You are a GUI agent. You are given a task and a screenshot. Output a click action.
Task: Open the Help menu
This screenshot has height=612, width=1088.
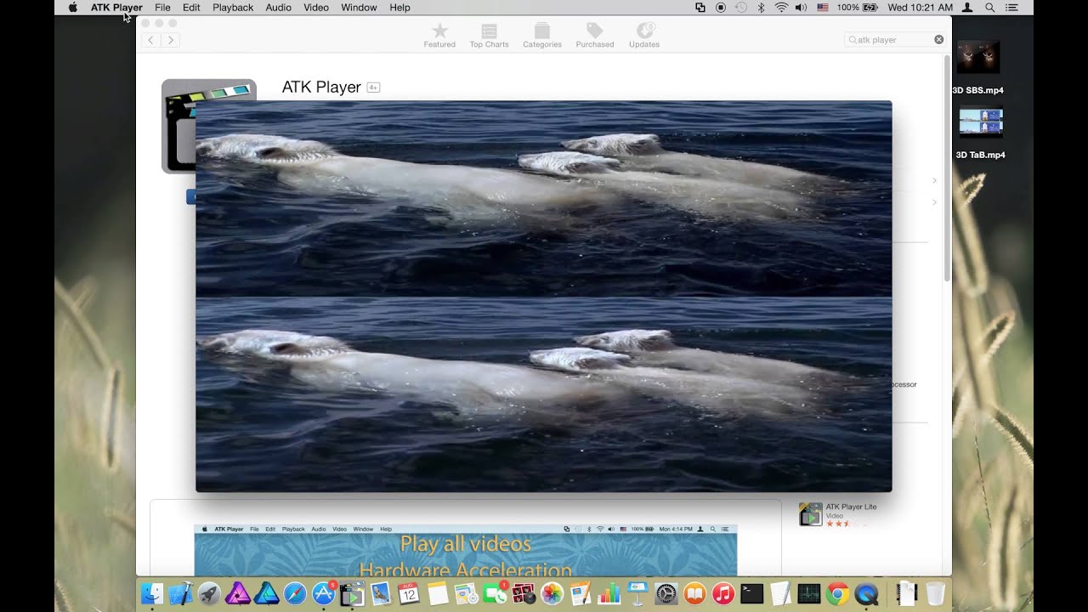(x=399, y=8)
